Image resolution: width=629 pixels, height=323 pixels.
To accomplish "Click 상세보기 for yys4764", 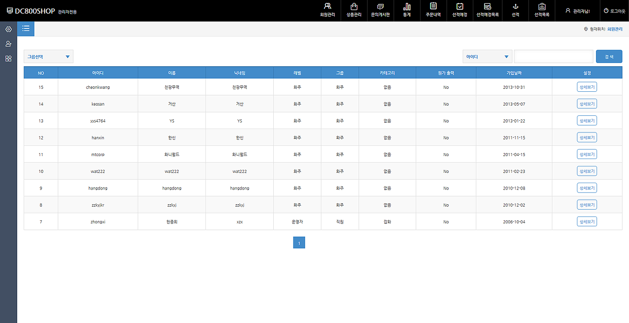I will [x=587, y=120].
